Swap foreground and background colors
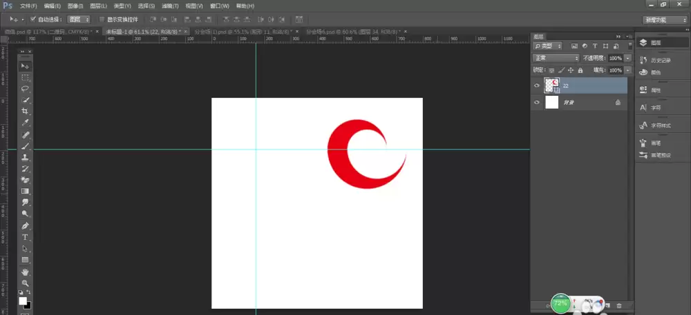Viewport: 691px width, 315px height. (x=28, y=292)
